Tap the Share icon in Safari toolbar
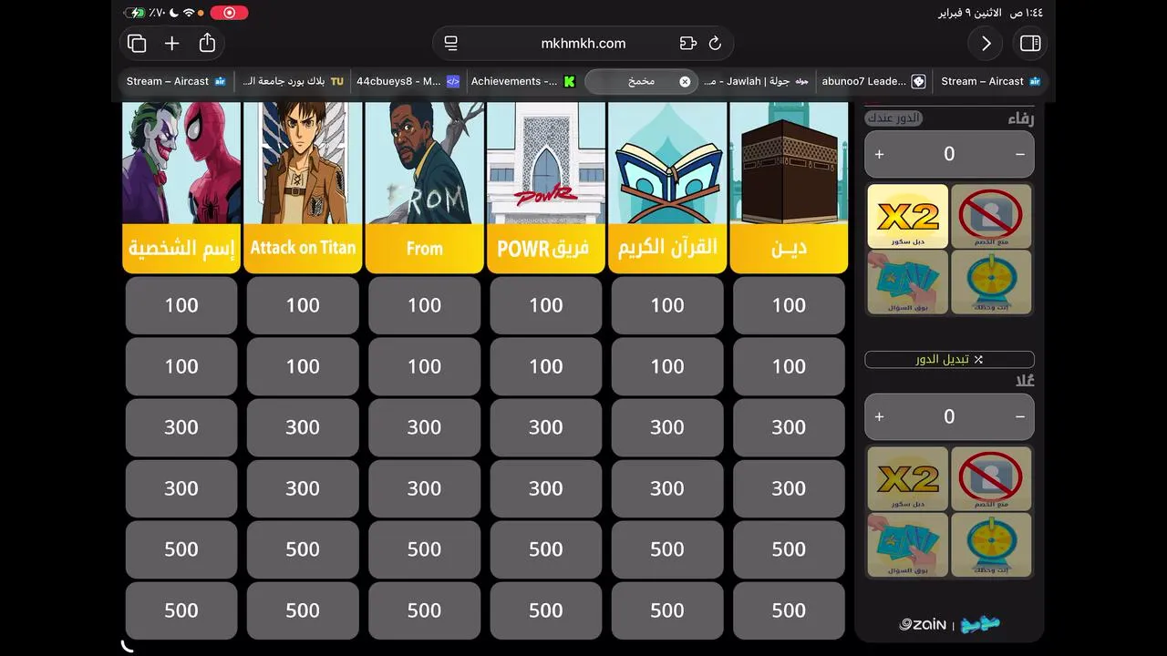The image size is (1167, 656). (x=207, y=43)
